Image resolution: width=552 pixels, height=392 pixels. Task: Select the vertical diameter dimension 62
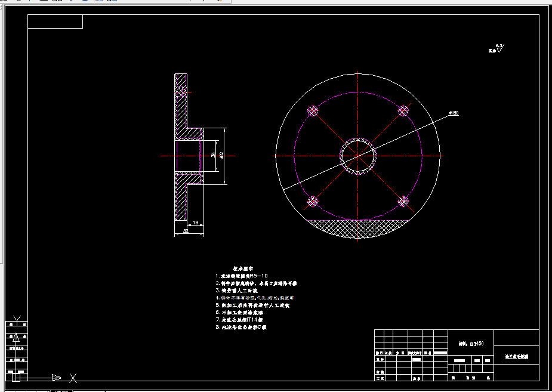221,155
